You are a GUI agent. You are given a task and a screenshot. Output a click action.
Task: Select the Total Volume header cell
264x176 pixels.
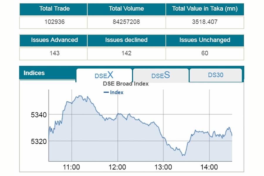click(x=126, y=9)
